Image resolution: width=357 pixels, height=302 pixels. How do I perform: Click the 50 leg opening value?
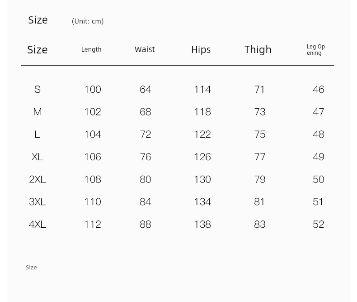click(319, 179)
